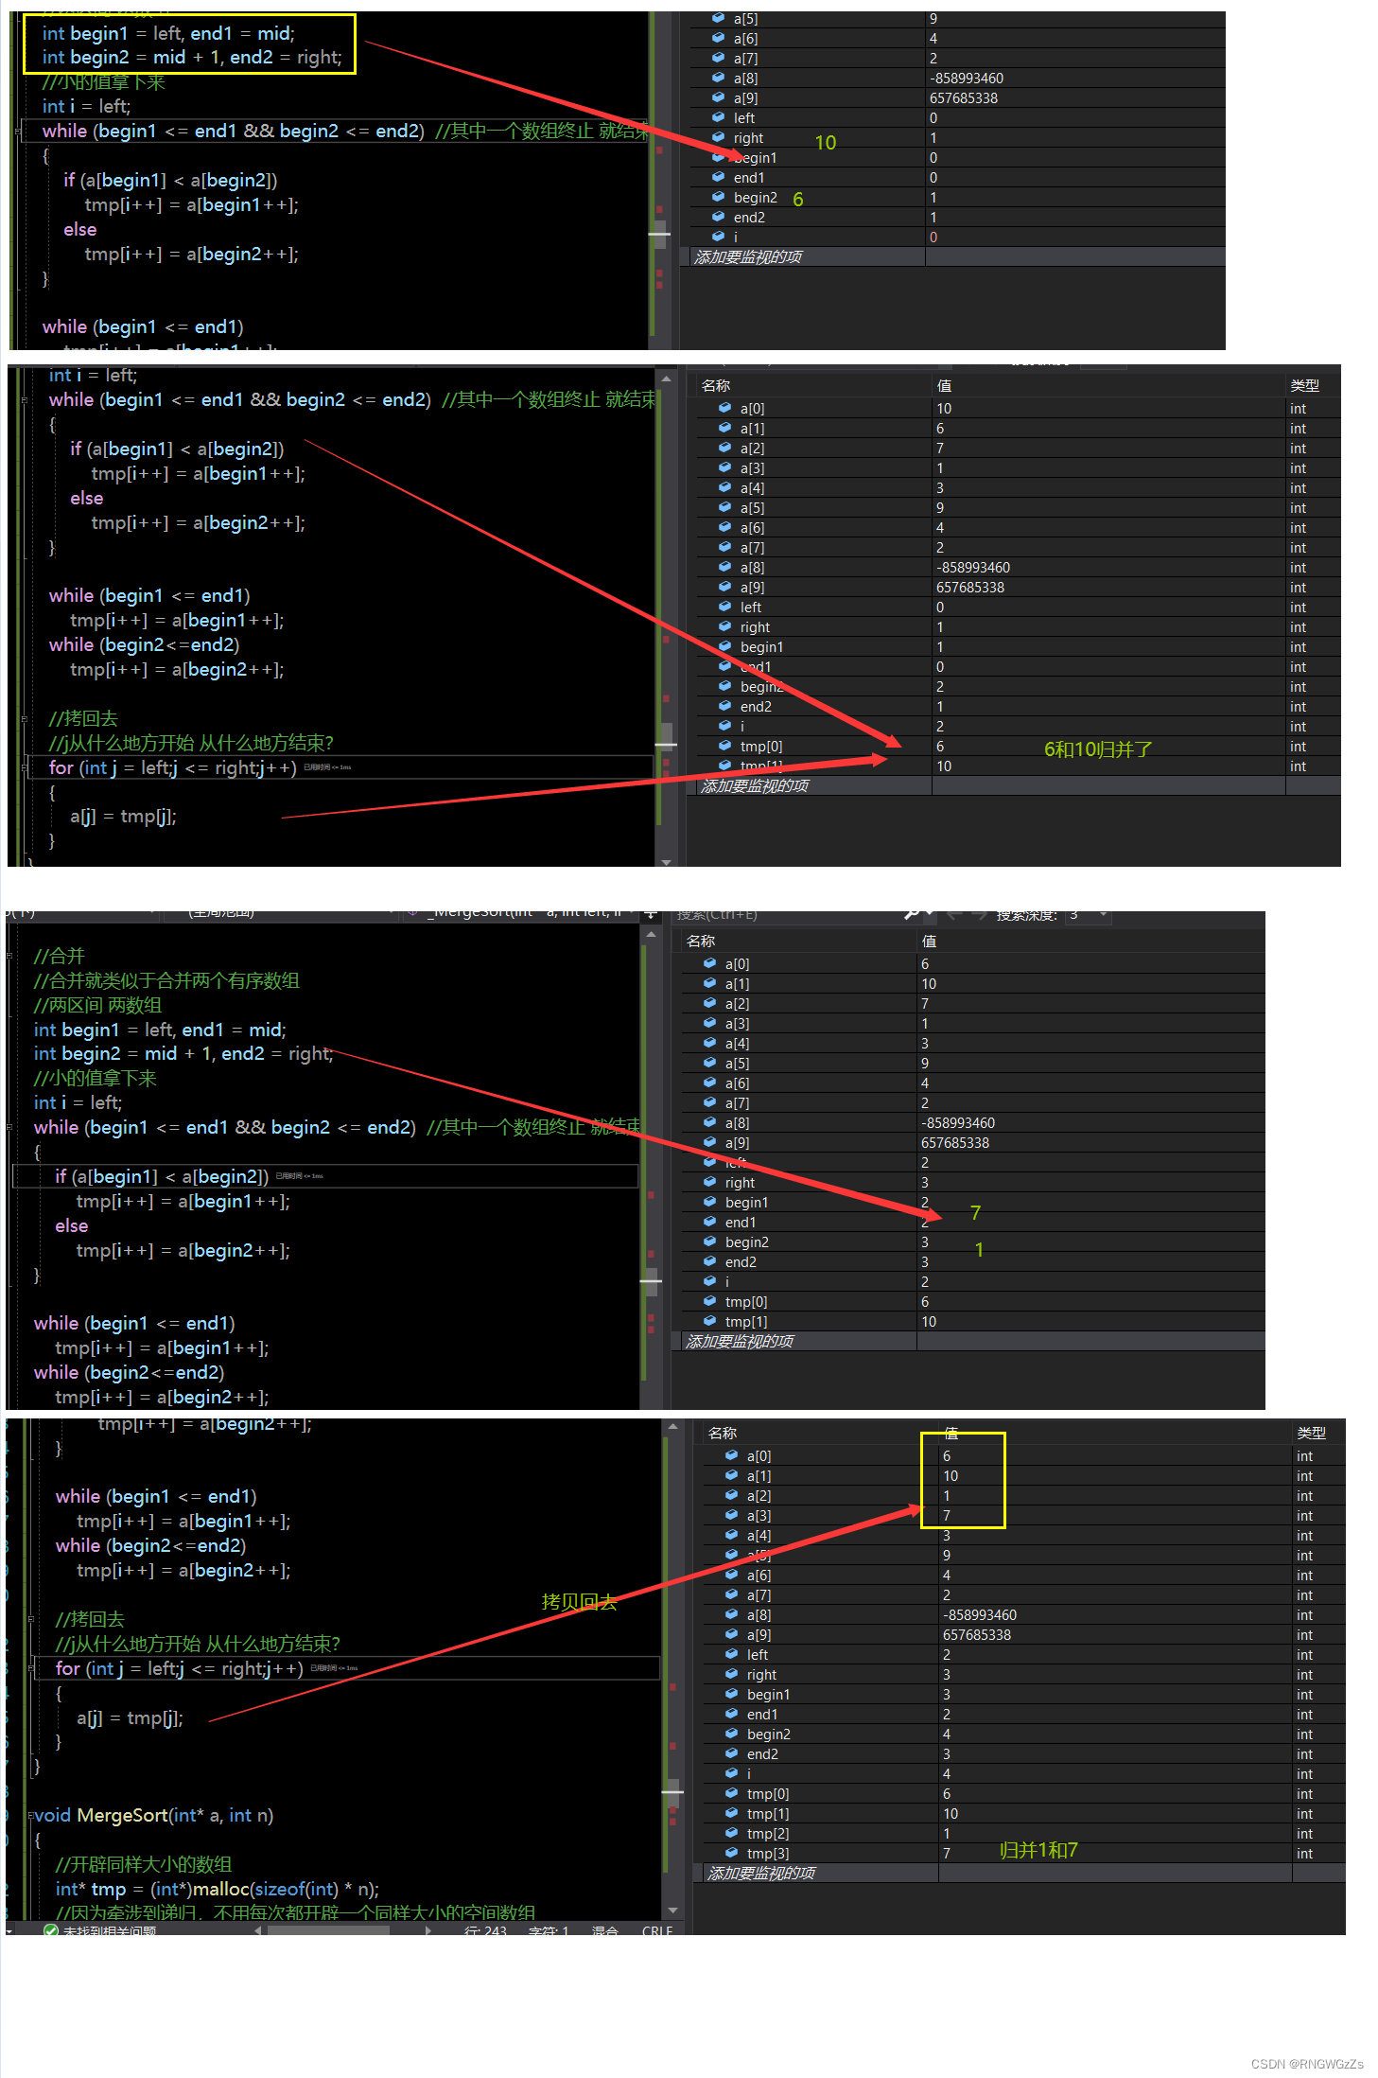Click the comment '//合并就类似于合并两个有序数组'

[166, 980]
